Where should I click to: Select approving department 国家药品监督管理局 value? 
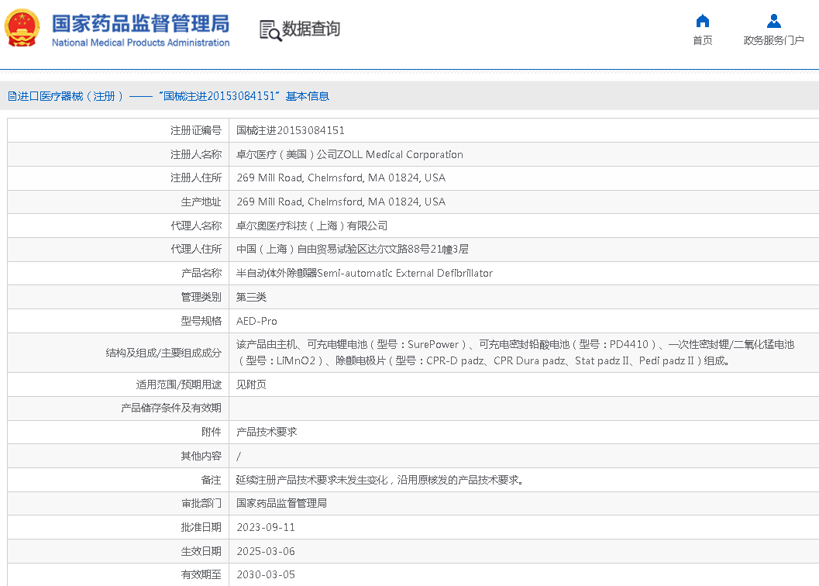281,503
